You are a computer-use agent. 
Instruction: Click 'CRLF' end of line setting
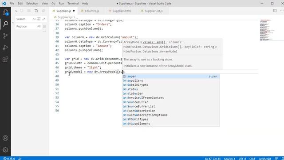(x=252, y=159)
